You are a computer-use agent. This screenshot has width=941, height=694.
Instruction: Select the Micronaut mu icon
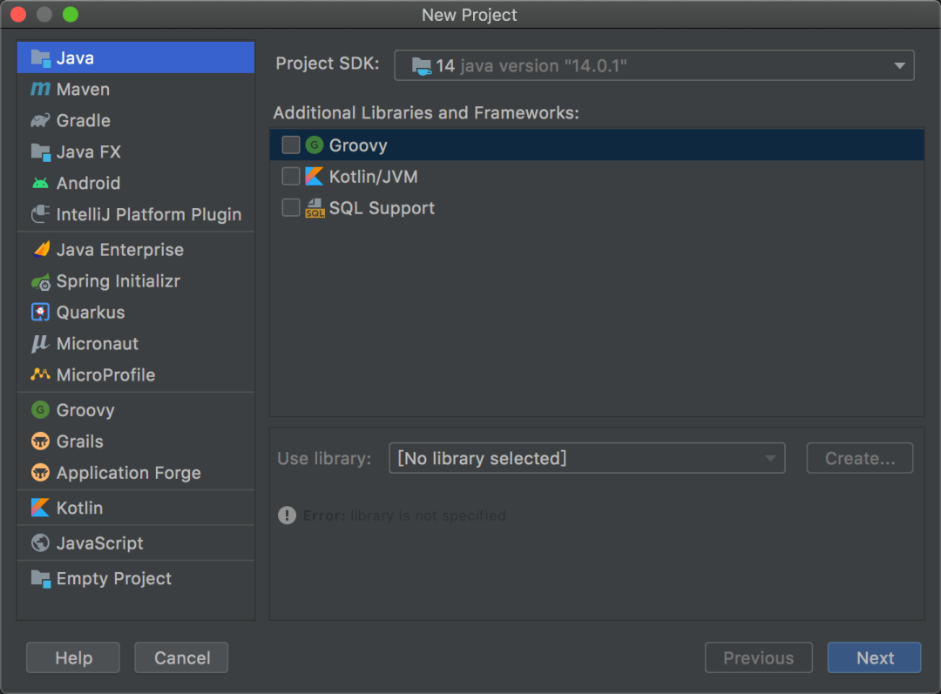[40, 344]
